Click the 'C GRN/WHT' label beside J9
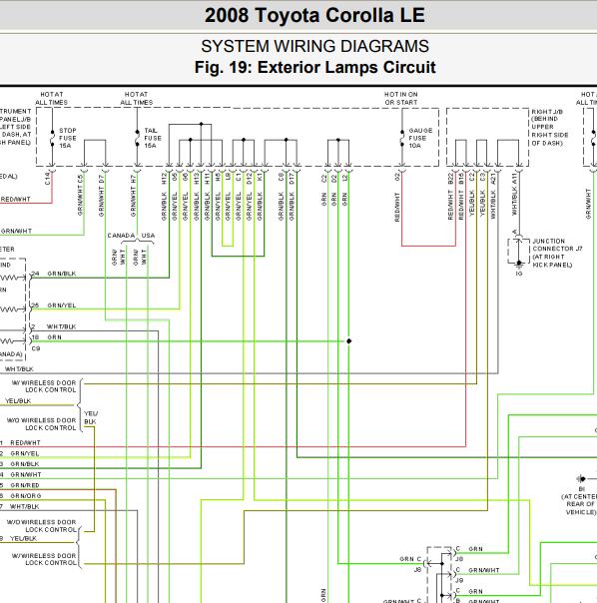The image size is (597, 603). point(477,570)
